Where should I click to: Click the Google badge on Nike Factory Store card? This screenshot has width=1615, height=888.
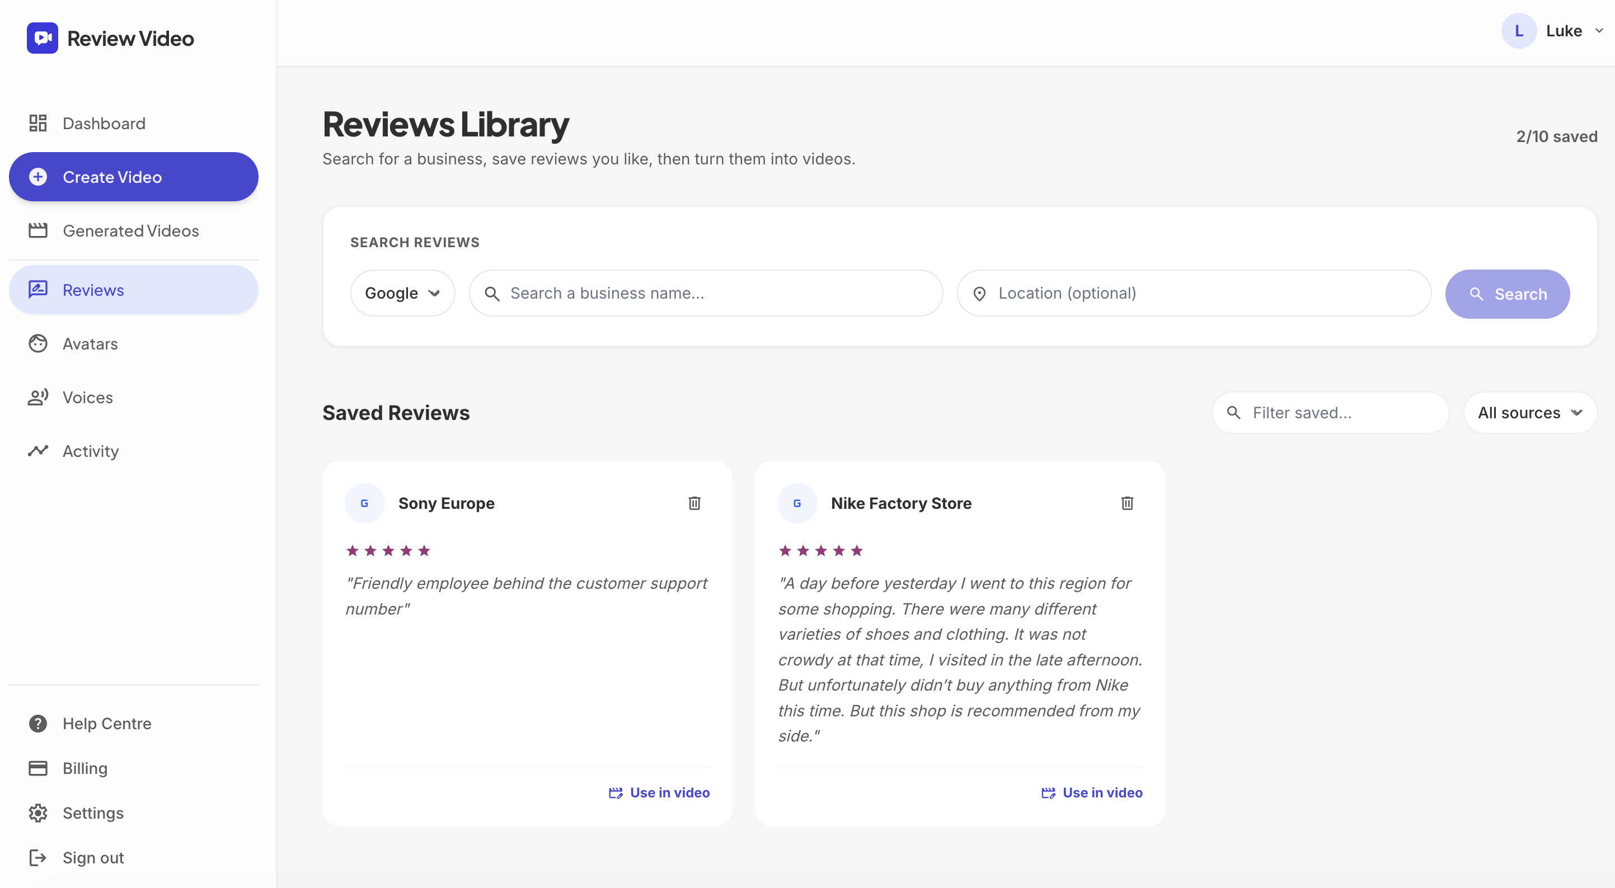tap(797, 503)
